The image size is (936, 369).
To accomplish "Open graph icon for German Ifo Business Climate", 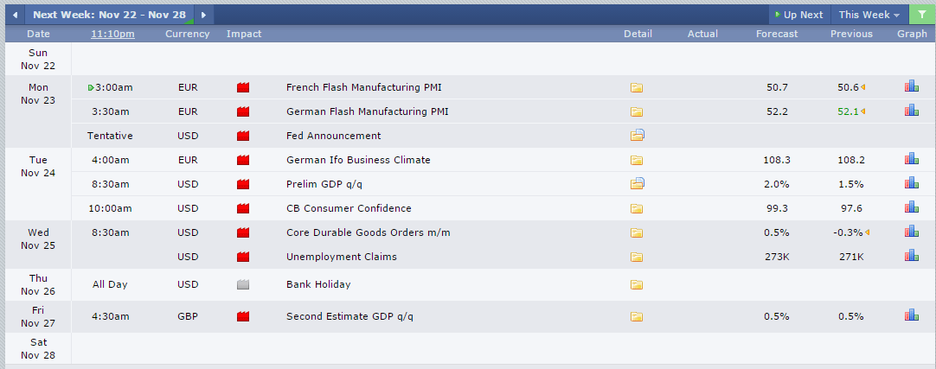I will pyautogui.click(x=911, y=158).
